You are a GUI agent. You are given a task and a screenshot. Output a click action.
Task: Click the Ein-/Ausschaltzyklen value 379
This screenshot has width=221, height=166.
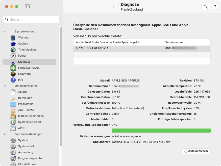[x=196, y=108]
